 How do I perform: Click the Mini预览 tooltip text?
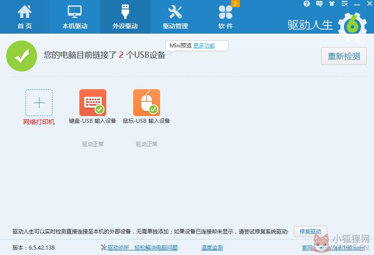click(181, 46)
